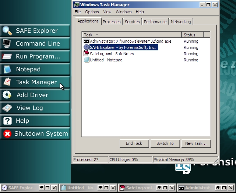Switch to the Processes tab

point(112,22)
